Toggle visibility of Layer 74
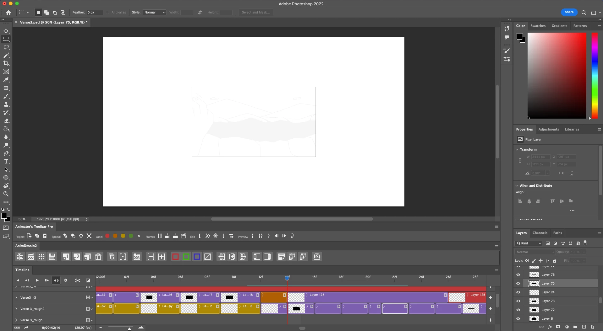 pos(518,292)
